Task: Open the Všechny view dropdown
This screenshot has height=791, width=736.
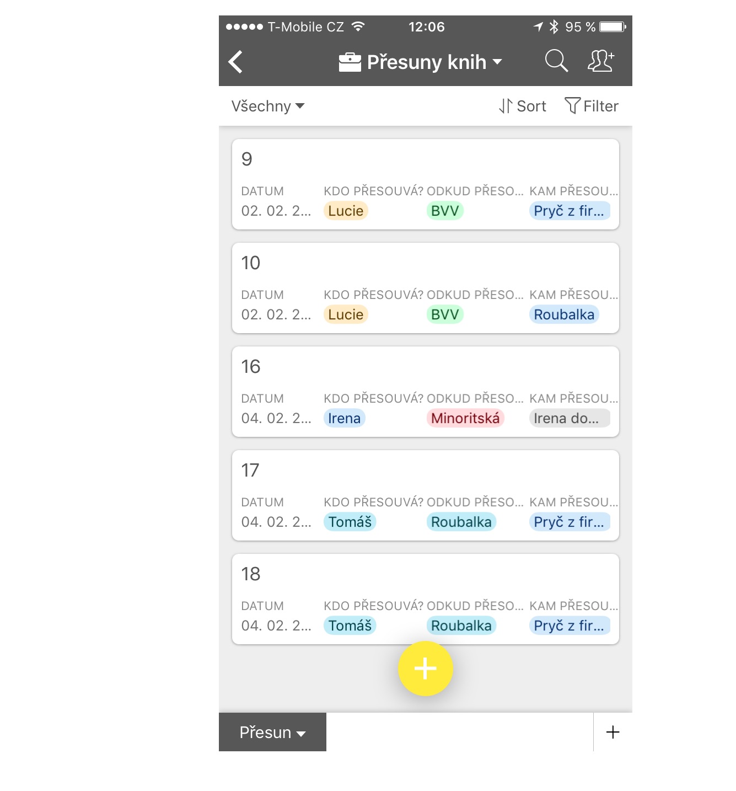Action: coord(268,106)
